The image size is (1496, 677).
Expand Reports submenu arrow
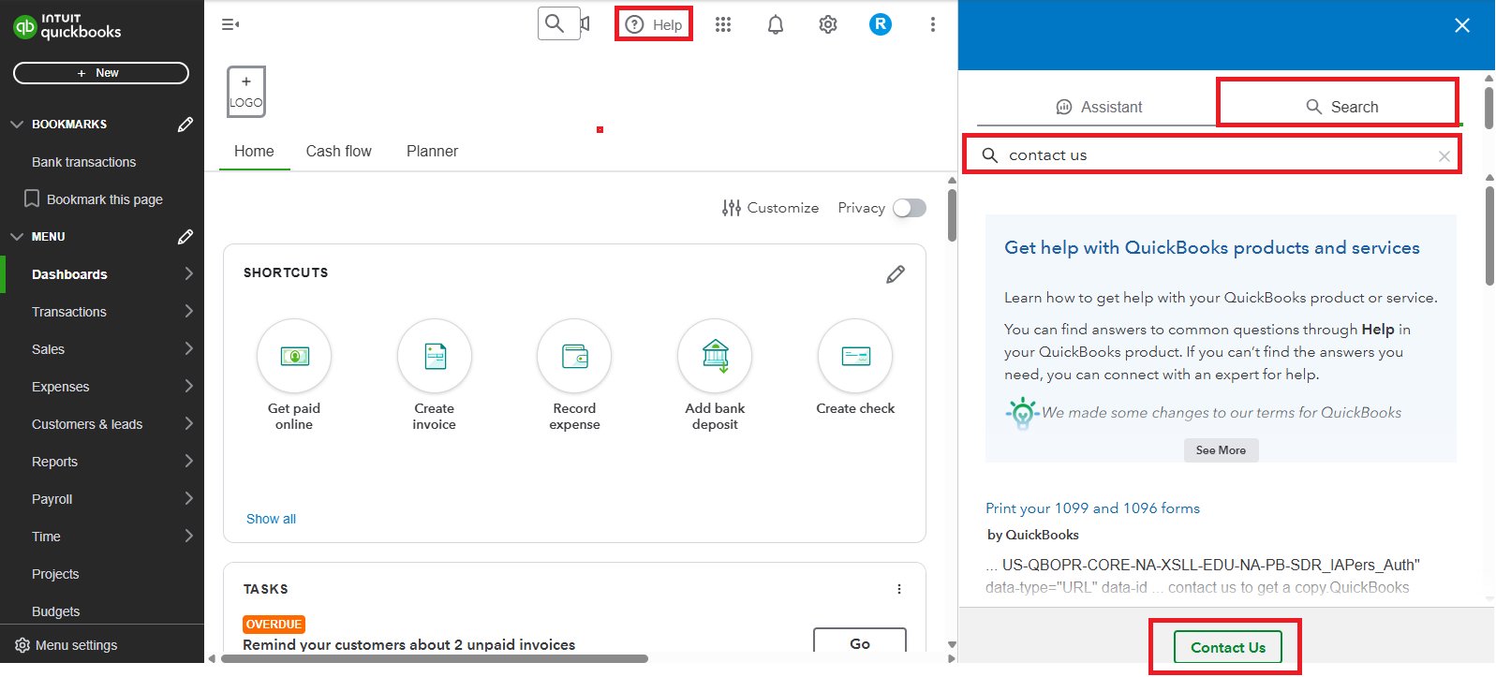(189, 461)
